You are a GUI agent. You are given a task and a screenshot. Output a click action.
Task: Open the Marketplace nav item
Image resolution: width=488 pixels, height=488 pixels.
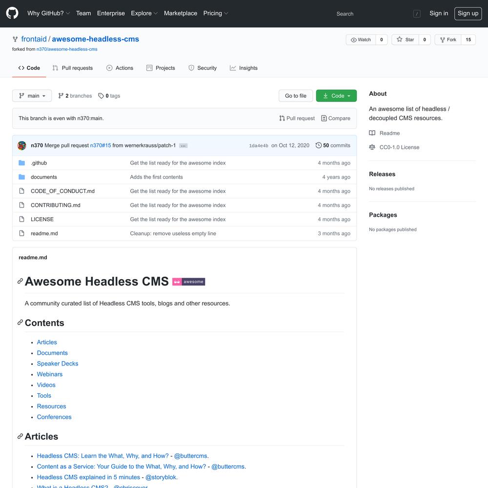pyautogui.click(x=181, y=13)
